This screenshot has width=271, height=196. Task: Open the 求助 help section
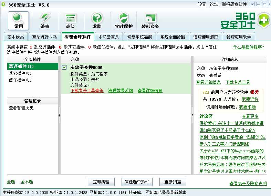pyautogui.click(x=97, y=21)
